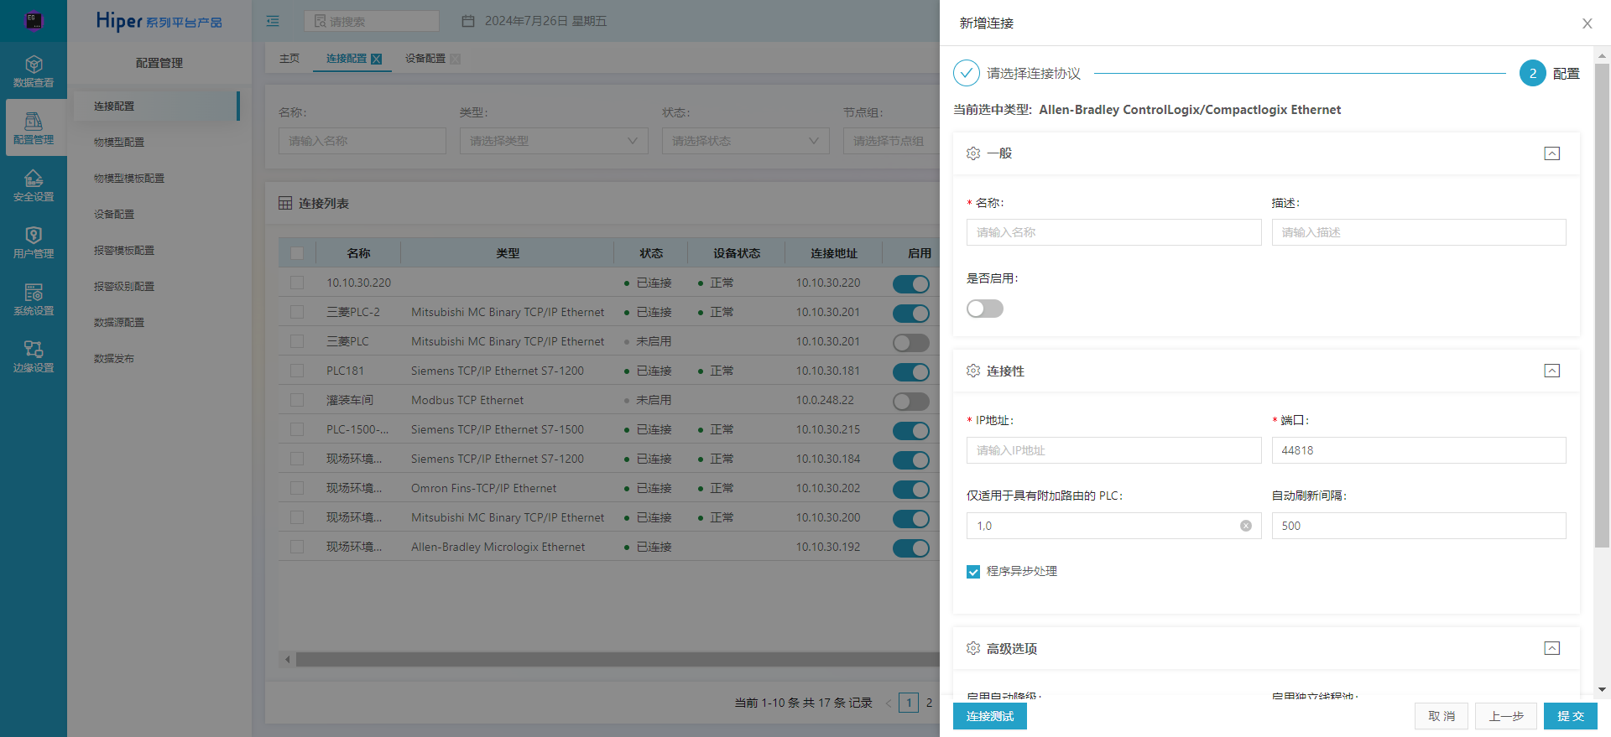Clear the 1,0 route path field

click(1246, 526)
